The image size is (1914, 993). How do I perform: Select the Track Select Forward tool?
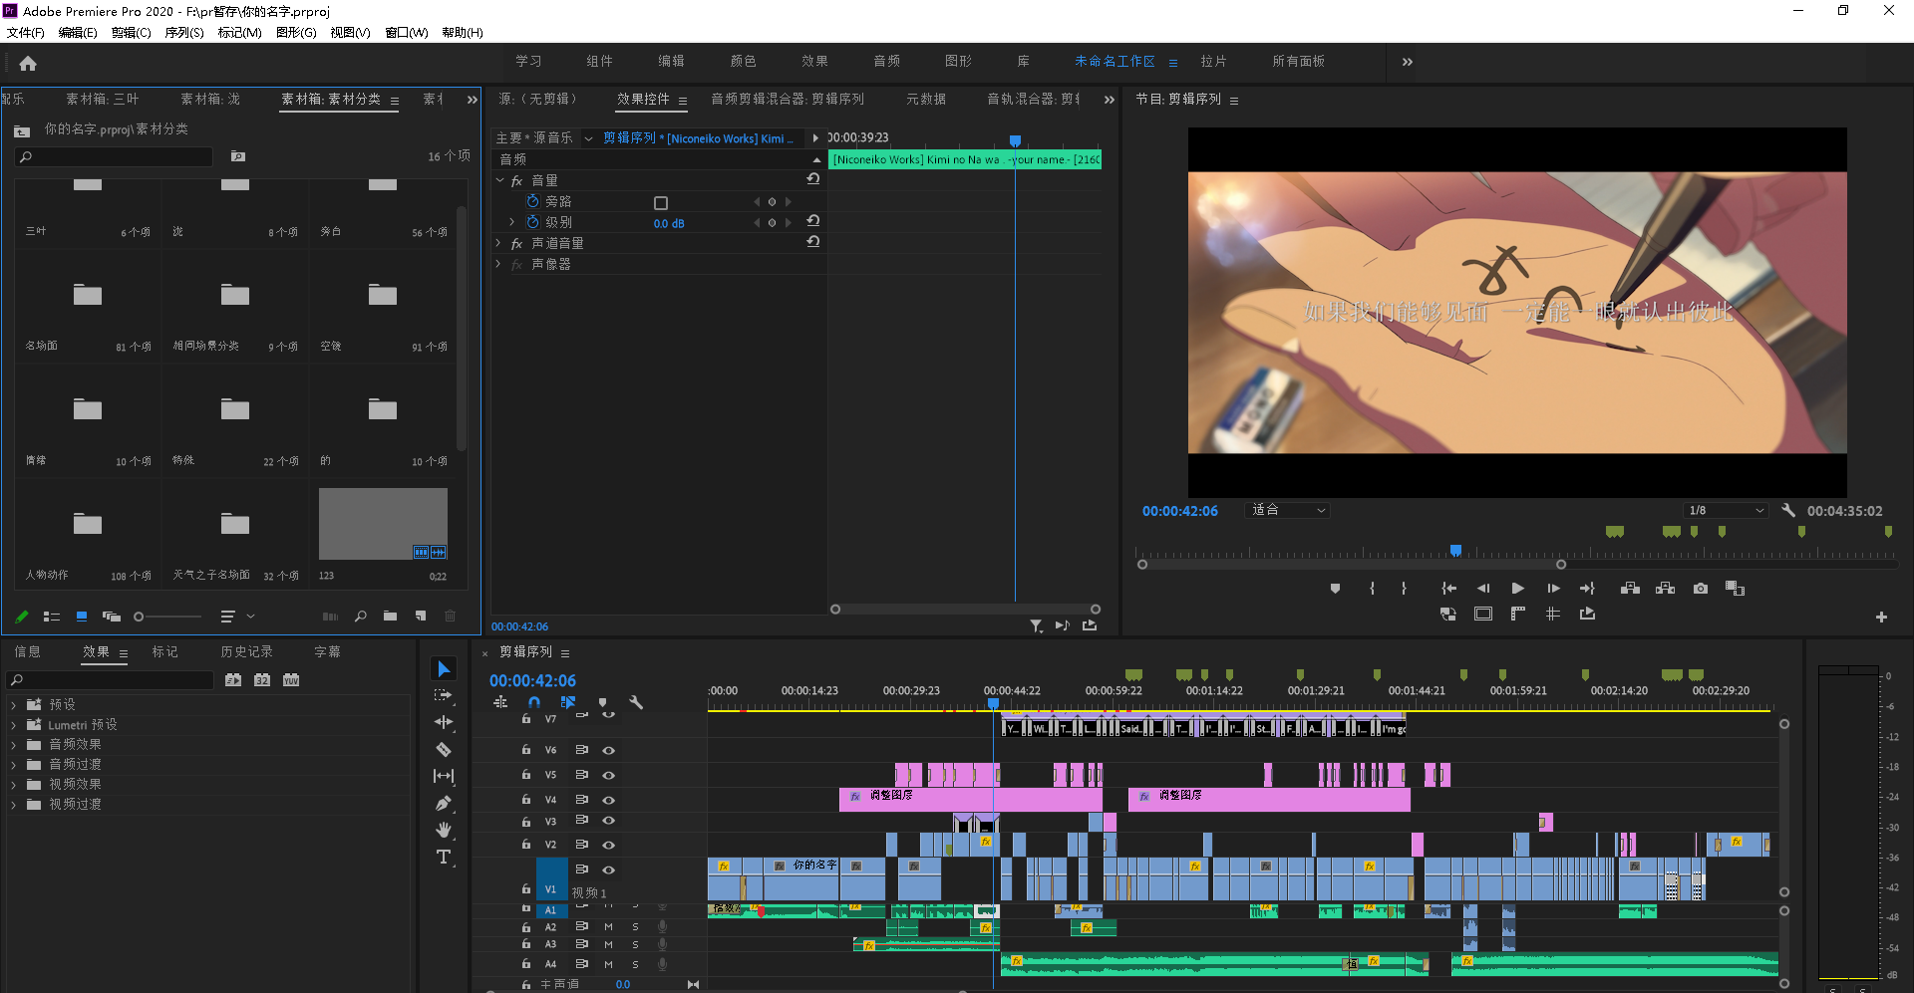coord(444,695)
